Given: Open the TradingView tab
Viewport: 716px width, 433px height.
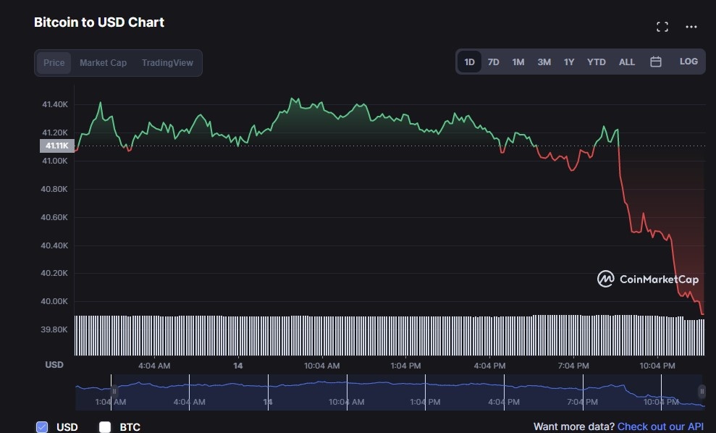Looking at the screenshot, I should (x=167, y=63).
